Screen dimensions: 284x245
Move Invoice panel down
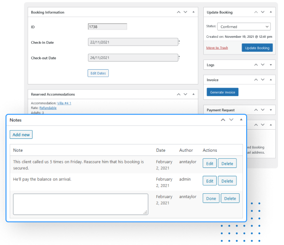(x=263, y=80)
